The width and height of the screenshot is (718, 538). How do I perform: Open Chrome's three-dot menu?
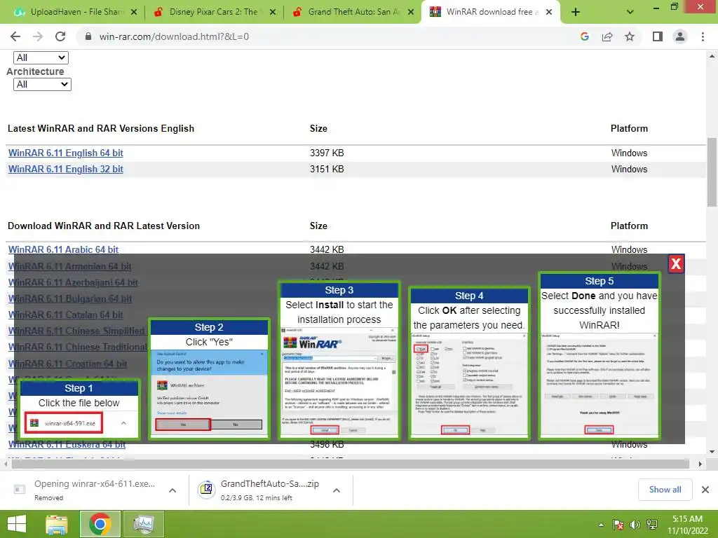click(703, 36)
